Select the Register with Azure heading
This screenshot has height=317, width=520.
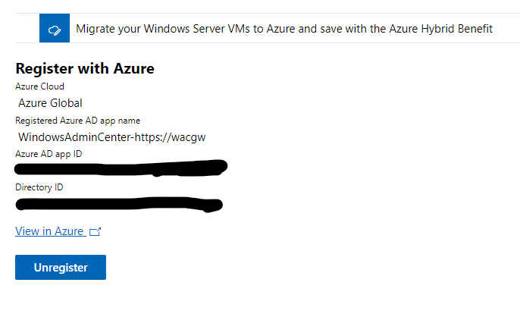coord(85,68)
